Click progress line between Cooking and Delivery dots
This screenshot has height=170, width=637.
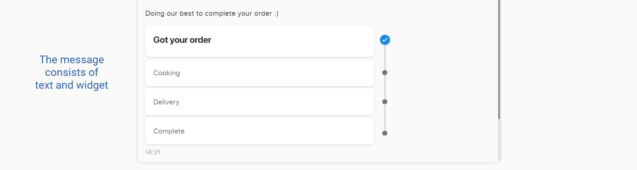pyautogui.click(x=385, y=87)
